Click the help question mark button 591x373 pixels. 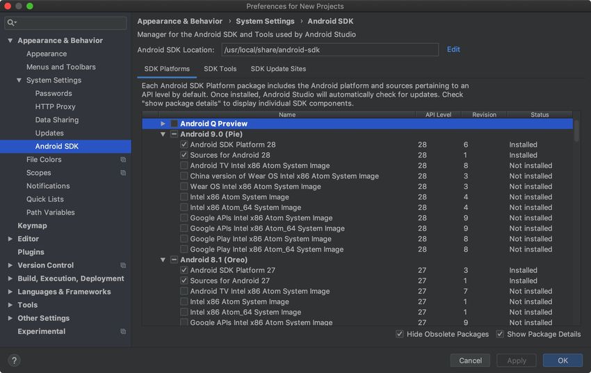[14, 360]
